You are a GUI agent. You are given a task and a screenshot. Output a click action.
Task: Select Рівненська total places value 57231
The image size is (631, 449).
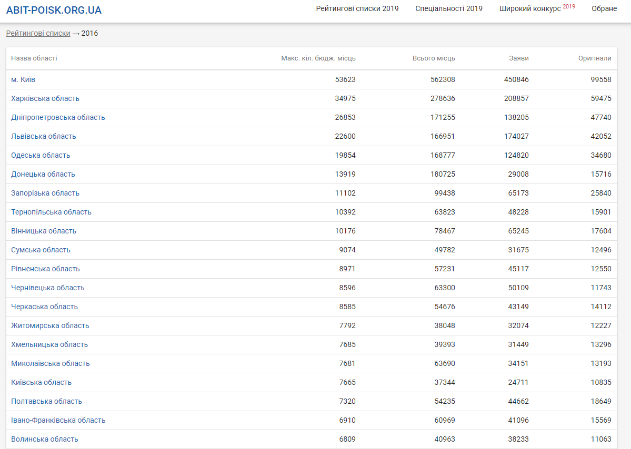[445, 269]
